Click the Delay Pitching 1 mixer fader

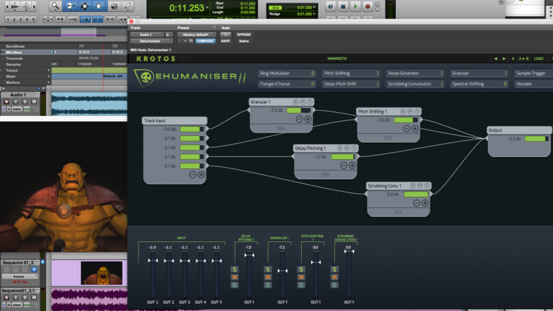coord(249,255)
